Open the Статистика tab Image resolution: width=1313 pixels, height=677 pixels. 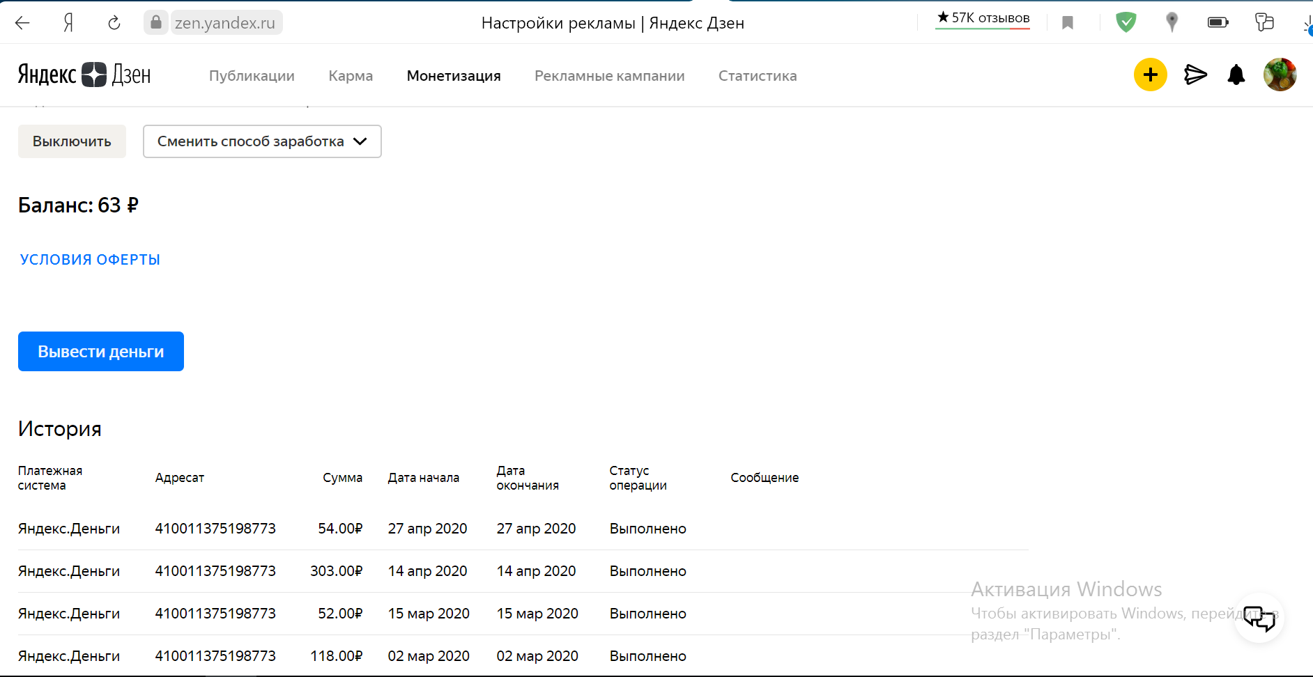point(758,76)
